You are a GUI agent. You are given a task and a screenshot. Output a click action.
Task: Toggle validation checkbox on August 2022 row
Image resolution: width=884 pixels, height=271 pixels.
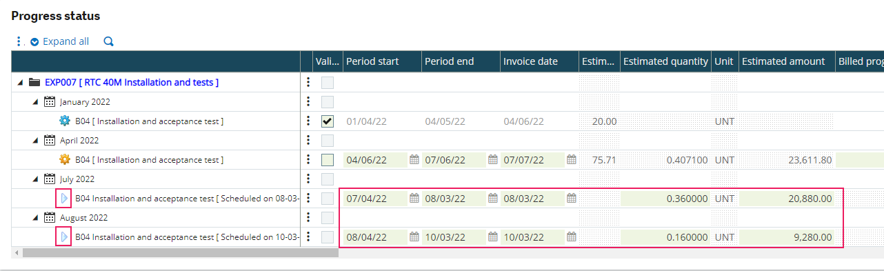point(328,218)
